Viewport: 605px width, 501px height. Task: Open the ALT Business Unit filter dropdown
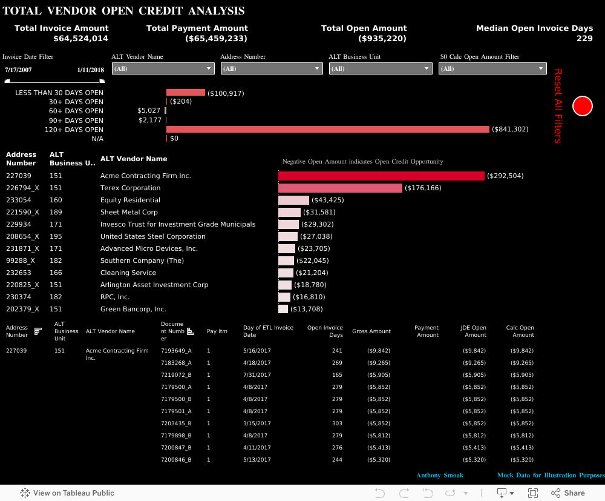pyautogui.click(x=380, y=68)
